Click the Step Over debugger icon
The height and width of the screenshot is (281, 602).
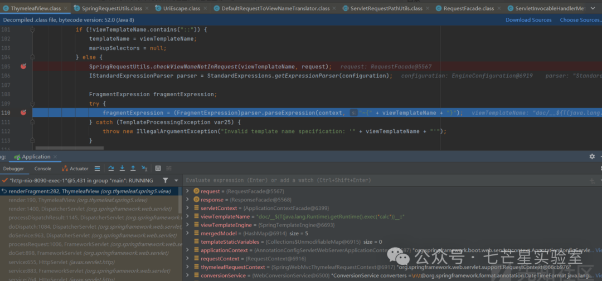(x=111, y=168)
